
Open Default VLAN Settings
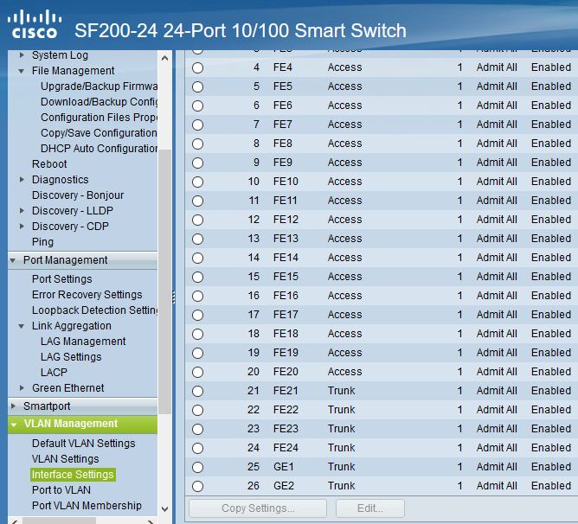coord(84,444)
